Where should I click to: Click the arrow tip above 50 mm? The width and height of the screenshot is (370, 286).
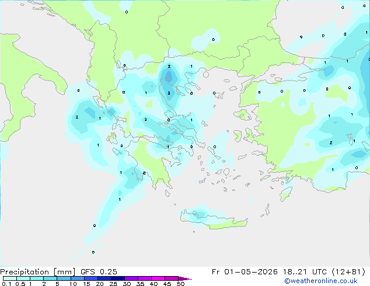pyautogui.click(x=185, y=278)
